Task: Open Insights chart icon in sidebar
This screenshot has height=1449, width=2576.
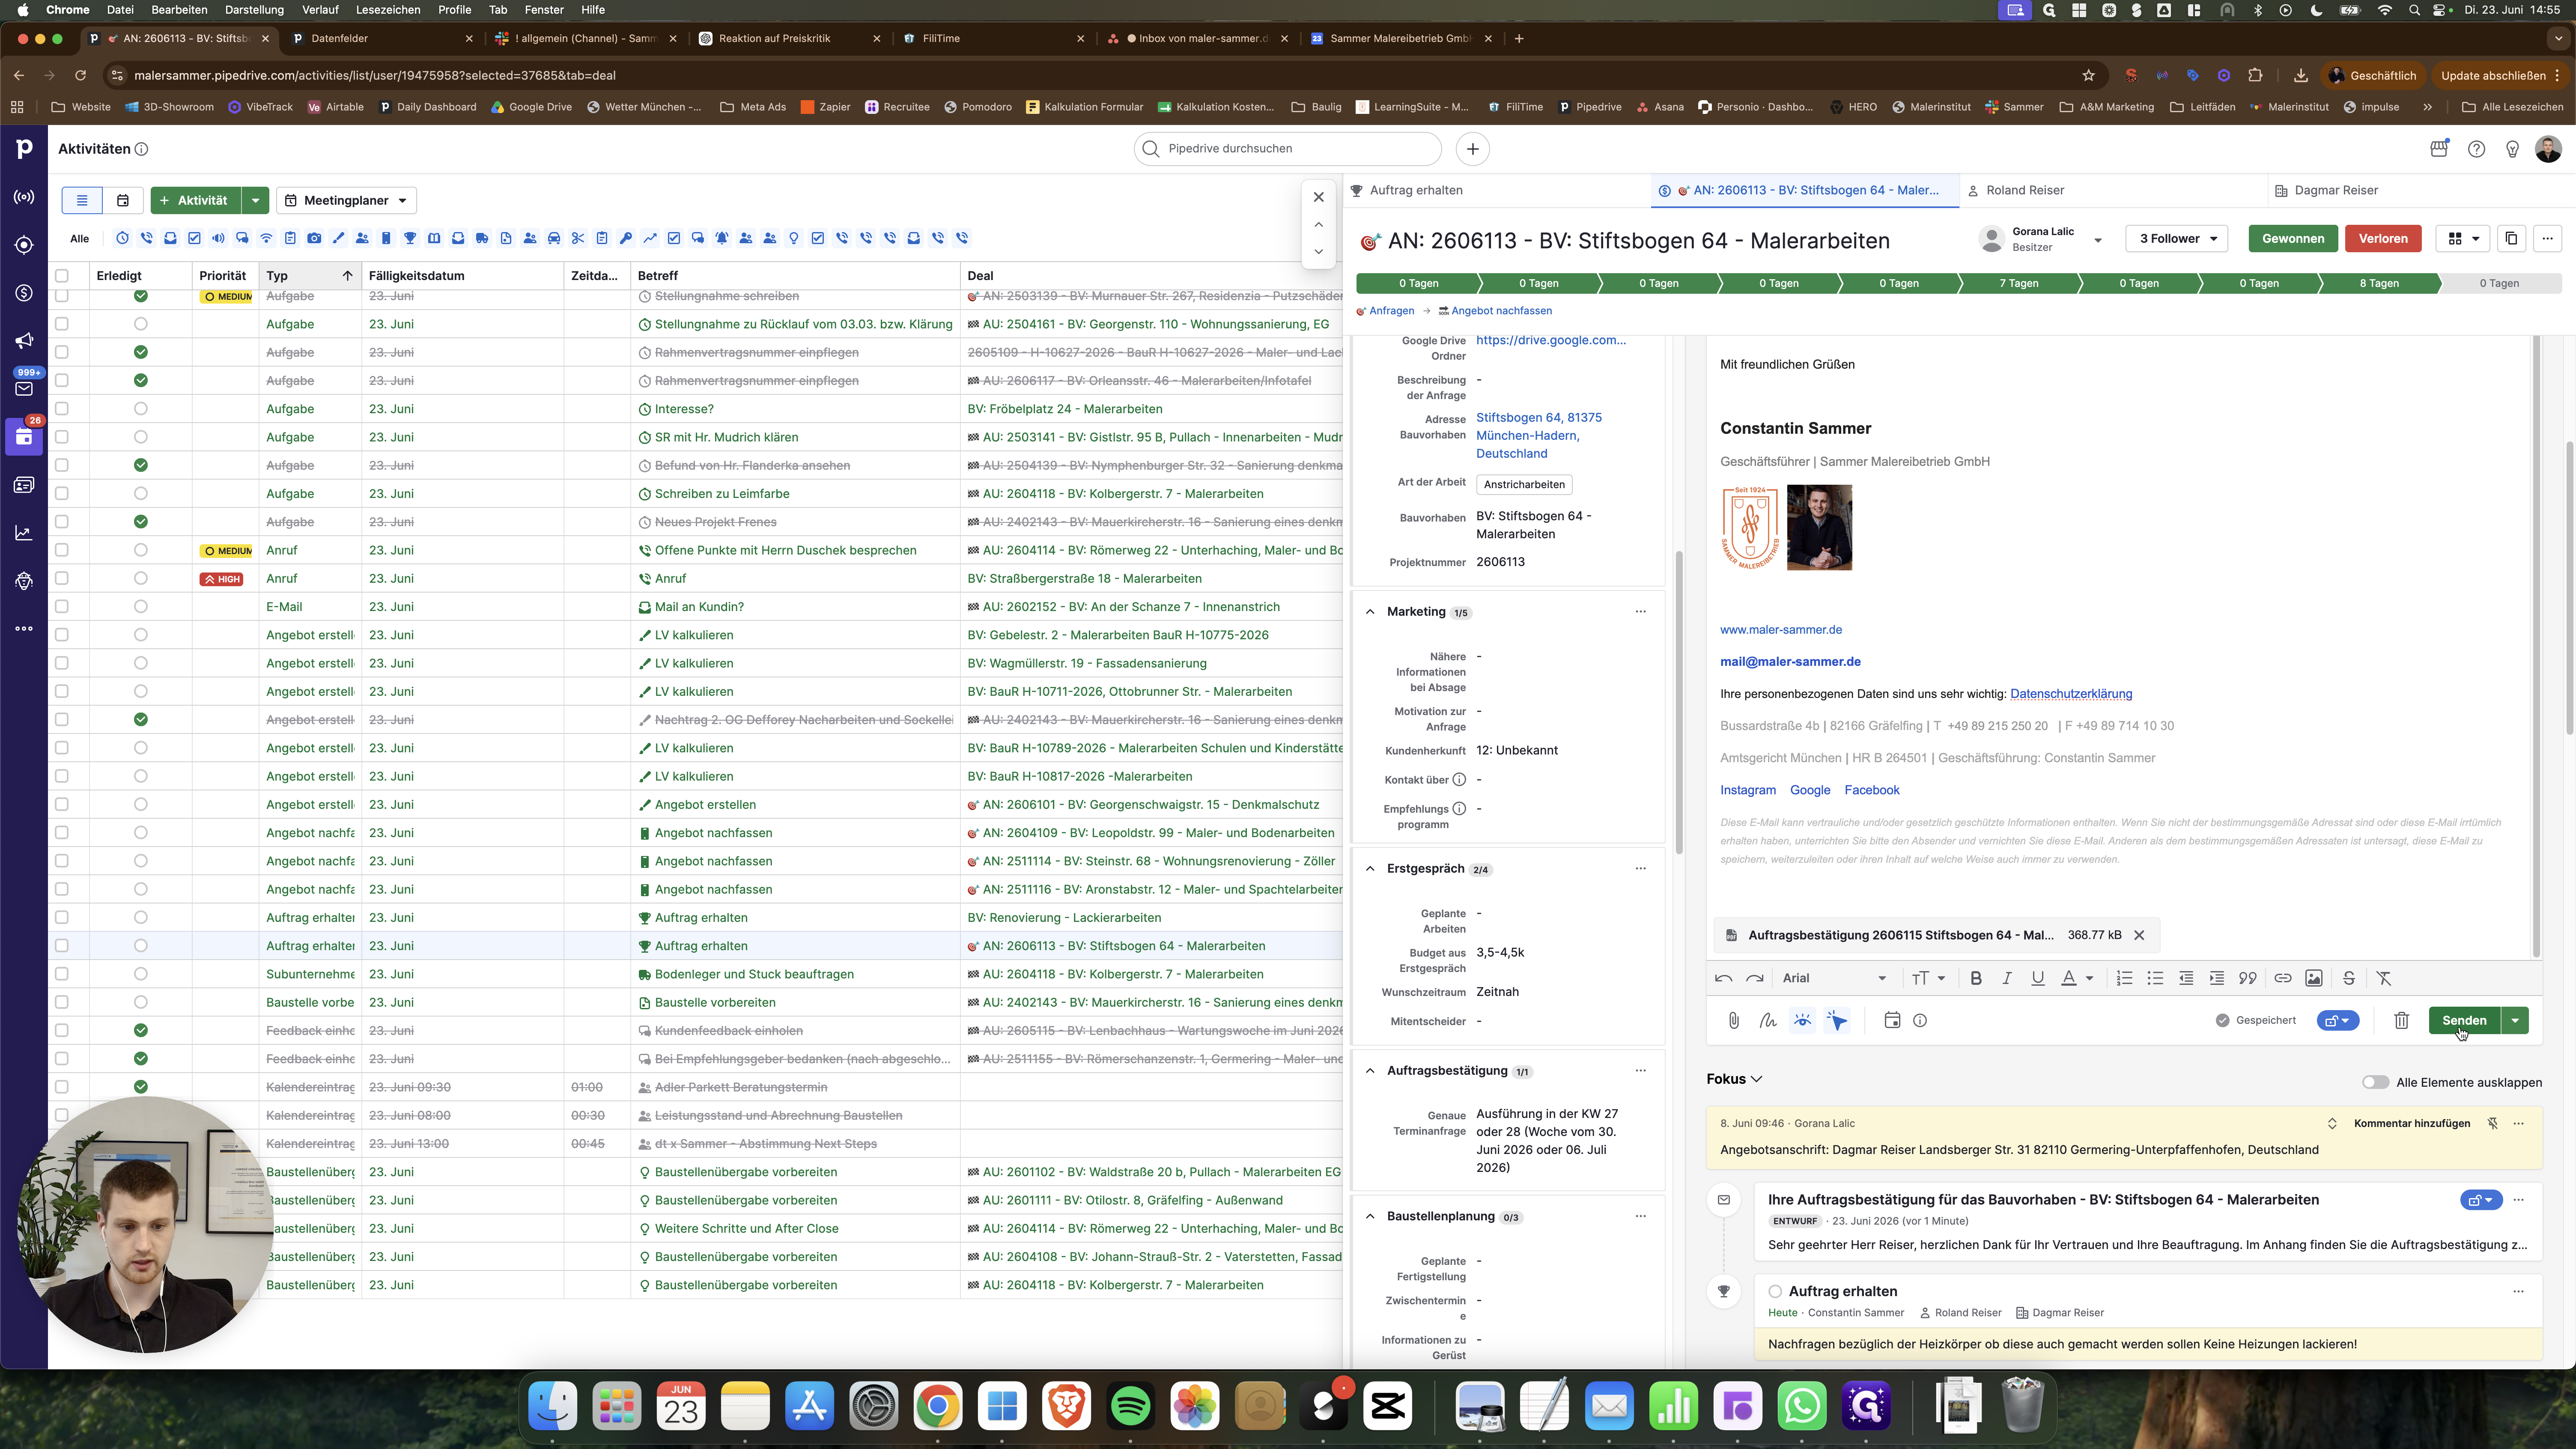Action: pos(24,533)
